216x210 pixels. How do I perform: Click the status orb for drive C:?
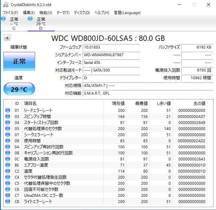3,19
